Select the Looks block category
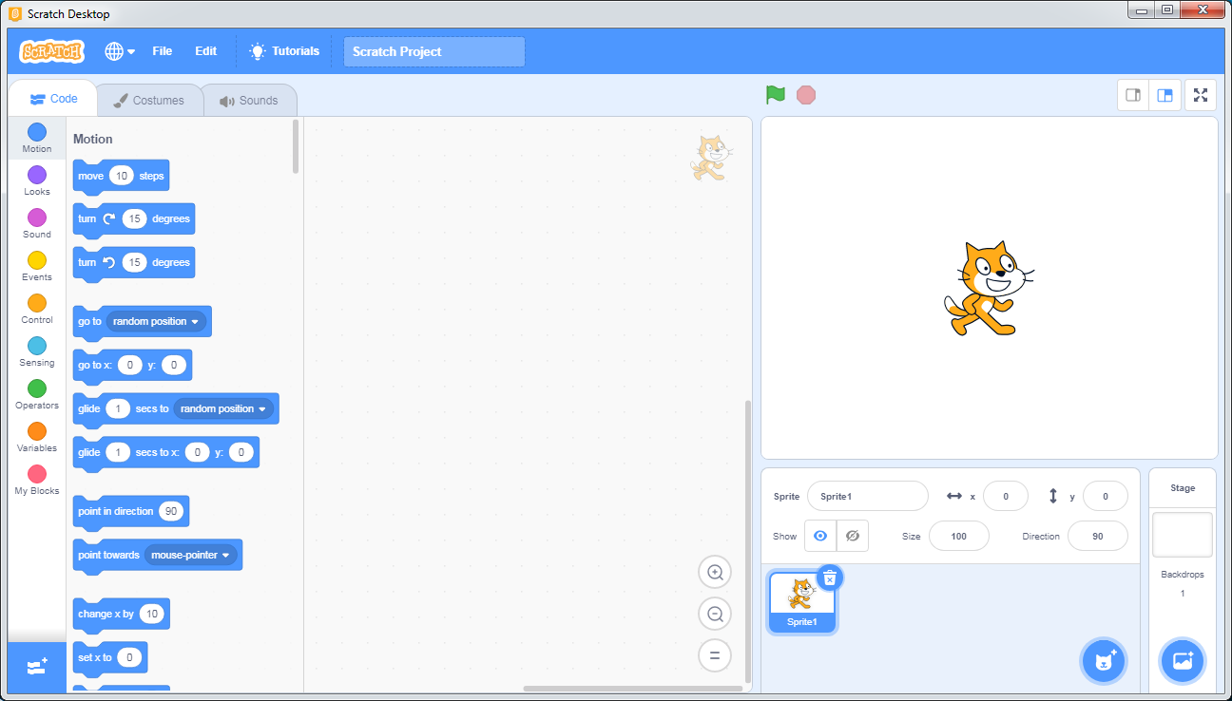Image resolution: width=1232 pixels, height=701 pixels. (37, 181)
